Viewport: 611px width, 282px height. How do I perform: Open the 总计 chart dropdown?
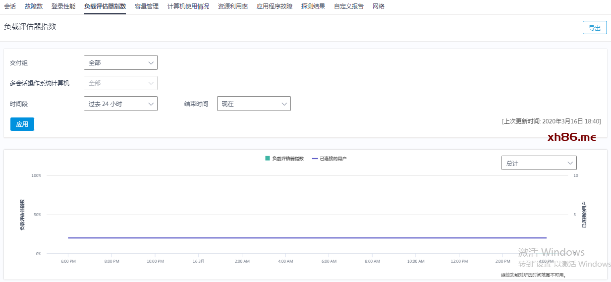coord(539,163)
